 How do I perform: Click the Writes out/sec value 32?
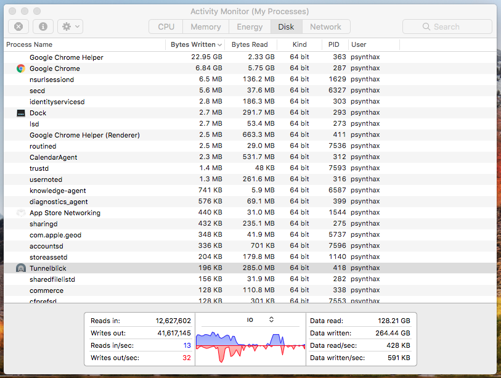tap(187, 358)
